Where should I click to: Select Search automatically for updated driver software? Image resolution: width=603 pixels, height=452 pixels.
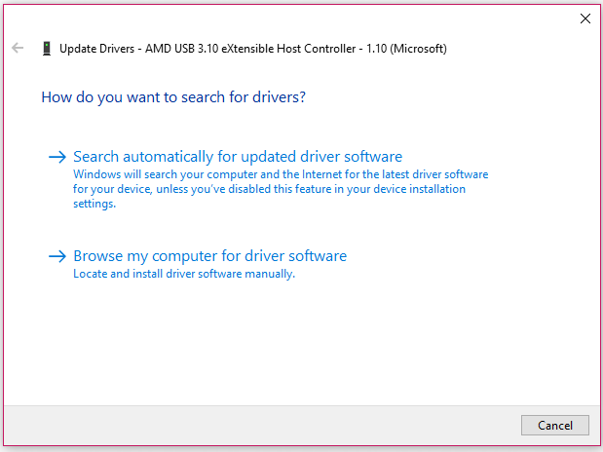click(237, 157)
